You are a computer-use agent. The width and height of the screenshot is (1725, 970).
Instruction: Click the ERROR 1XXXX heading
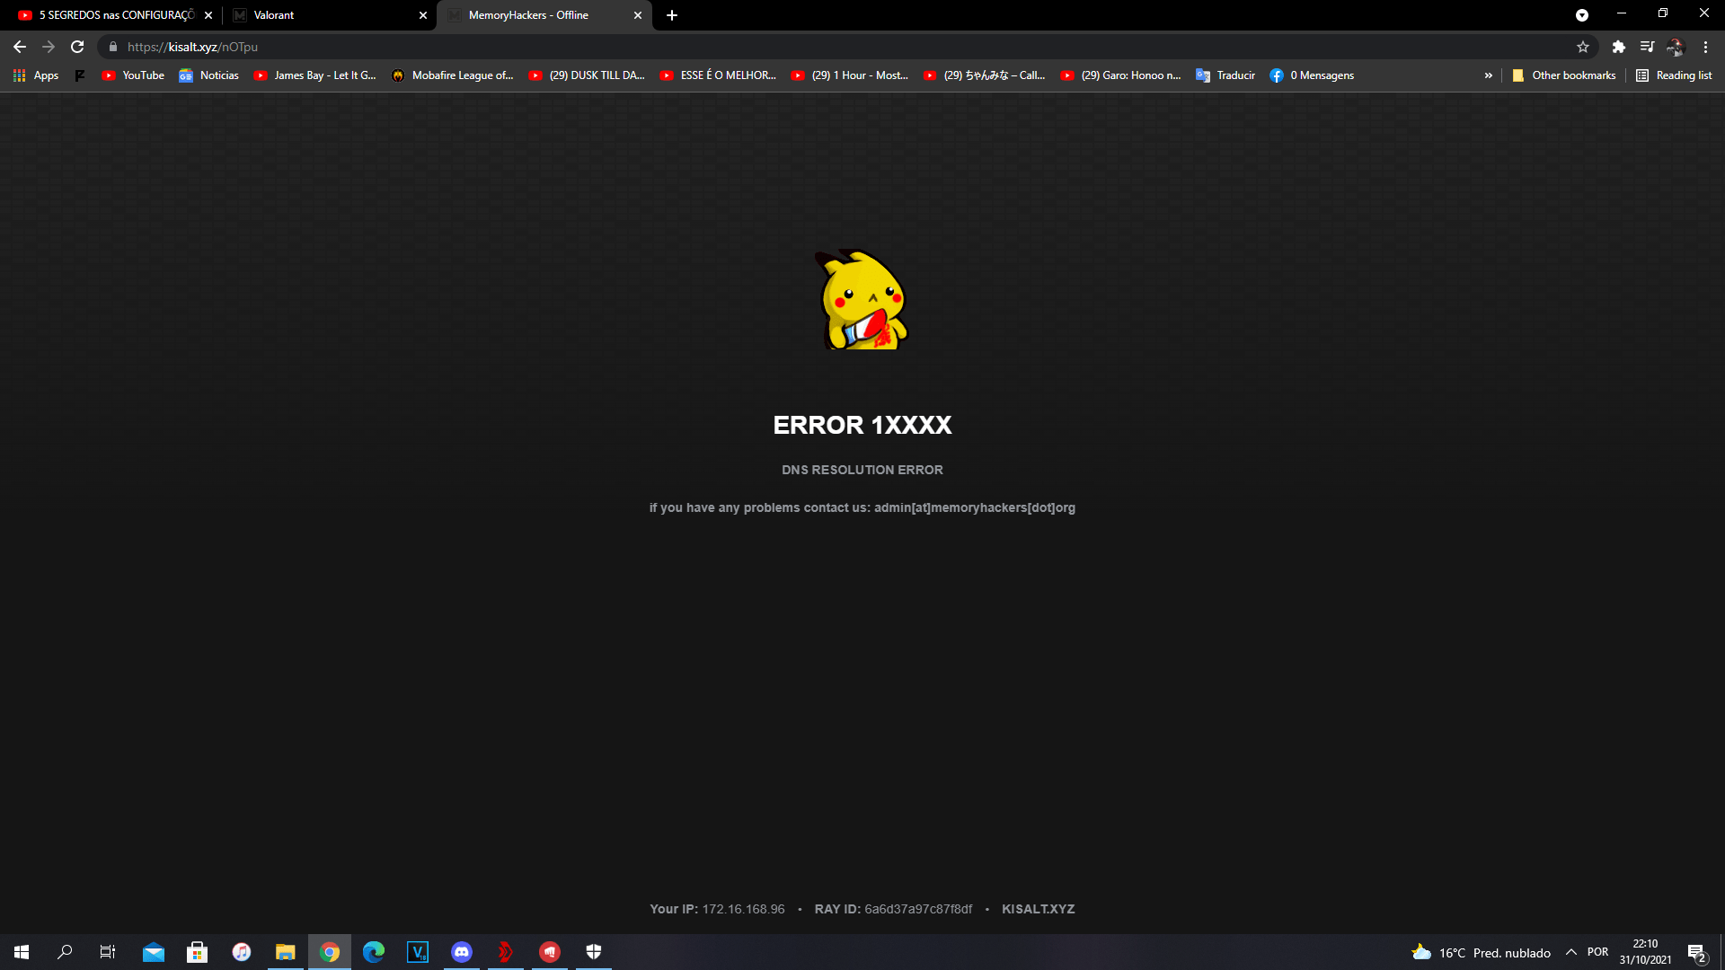coord(862,425)
